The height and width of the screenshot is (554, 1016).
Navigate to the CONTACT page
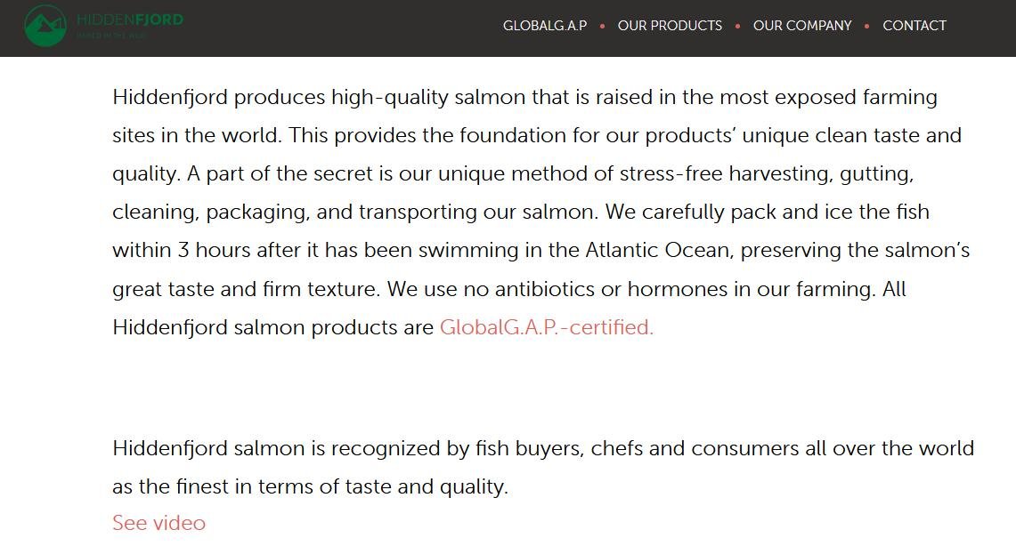tap(914, 26)
